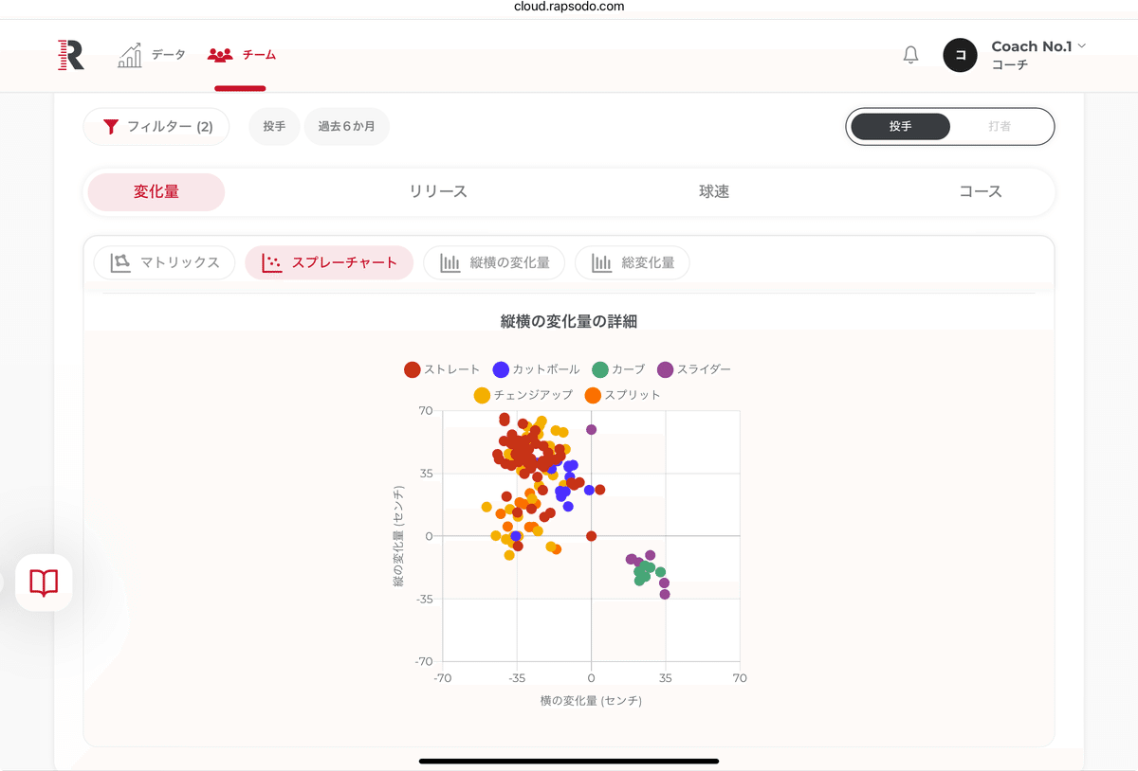This screenshot has width=1138, height=771.
Task: Select the 総変化量 chart button
Action: tap(632, 262)
